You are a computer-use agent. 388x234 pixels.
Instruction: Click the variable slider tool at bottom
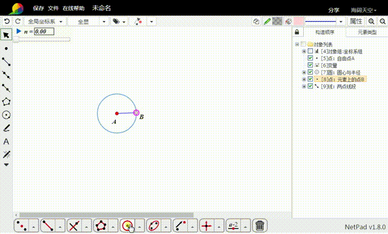tap(233, 226)
